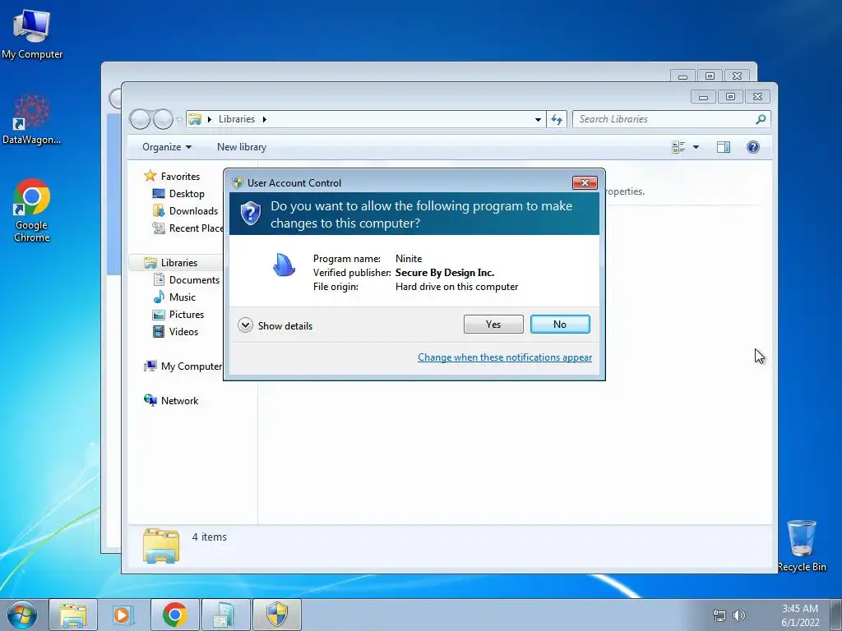842x631 pixels.
Task: Maximize the background Explorer window
Action: click(x=710, y=76)
